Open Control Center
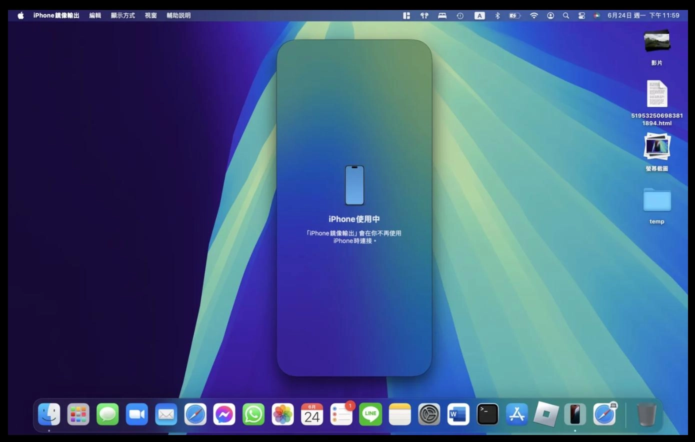The image size is (695, 442). (x=581, y=15)
